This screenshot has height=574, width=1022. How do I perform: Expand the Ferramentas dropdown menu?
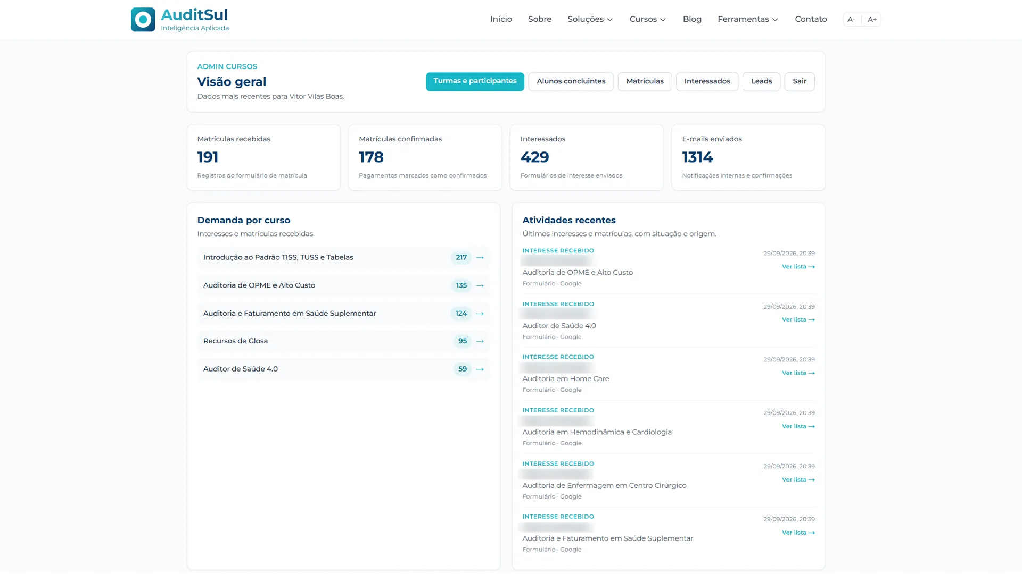click(747, 19)
